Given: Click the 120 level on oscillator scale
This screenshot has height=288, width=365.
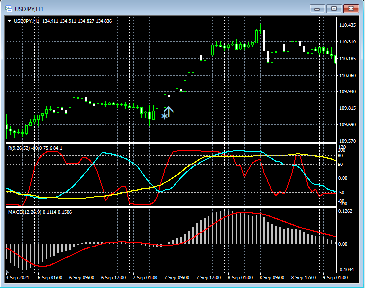Looking at the screenshot, I should click(x=342, y=147).
